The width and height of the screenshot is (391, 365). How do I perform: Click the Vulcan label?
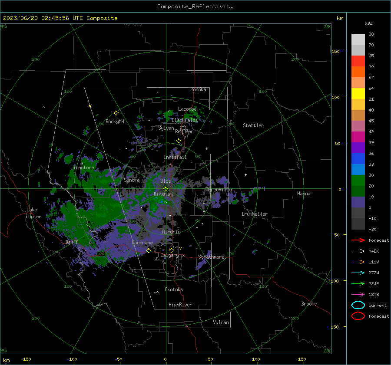(x=221, y=322)
